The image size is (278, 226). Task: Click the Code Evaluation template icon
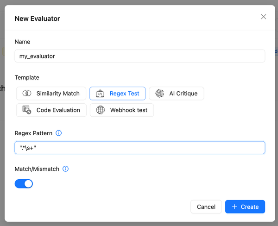[x=26, y=110]
